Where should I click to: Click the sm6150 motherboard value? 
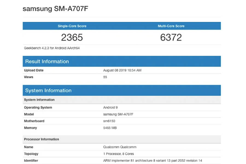click(x=109, y=121)
